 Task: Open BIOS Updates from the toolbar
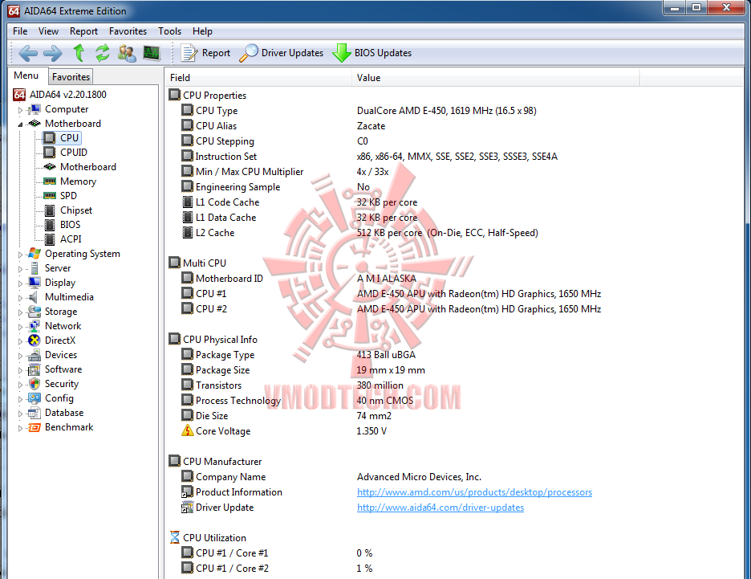[372, 53]
